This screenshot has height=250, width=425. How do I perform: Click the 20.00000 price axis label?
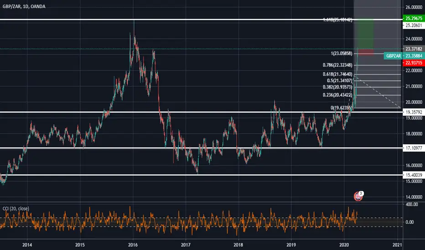pyautogui.click(x=414, y=102)
